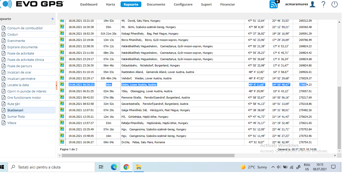Click the horizontal scrollbar under the table

148,156
